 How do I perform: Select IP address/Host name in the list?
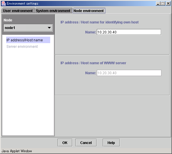(x=28, y=40)
